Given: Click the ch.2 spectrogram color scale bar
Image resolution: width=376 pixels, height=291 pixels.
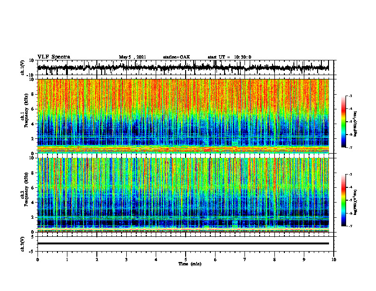Looking at the screenshot, I should tap(343, 200).
